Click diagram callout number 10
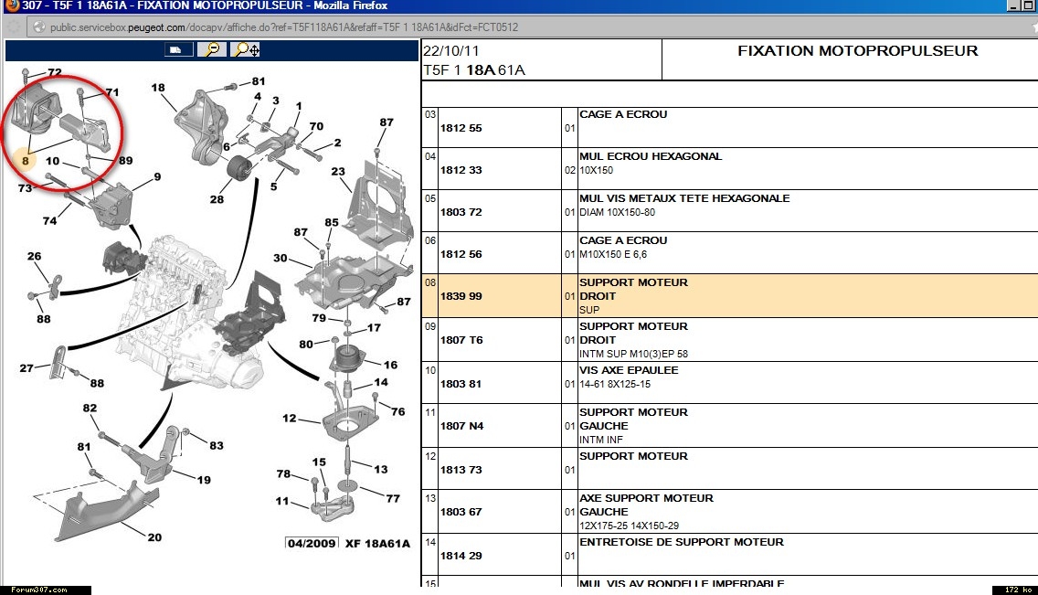1038x595 pixels. 52,161
